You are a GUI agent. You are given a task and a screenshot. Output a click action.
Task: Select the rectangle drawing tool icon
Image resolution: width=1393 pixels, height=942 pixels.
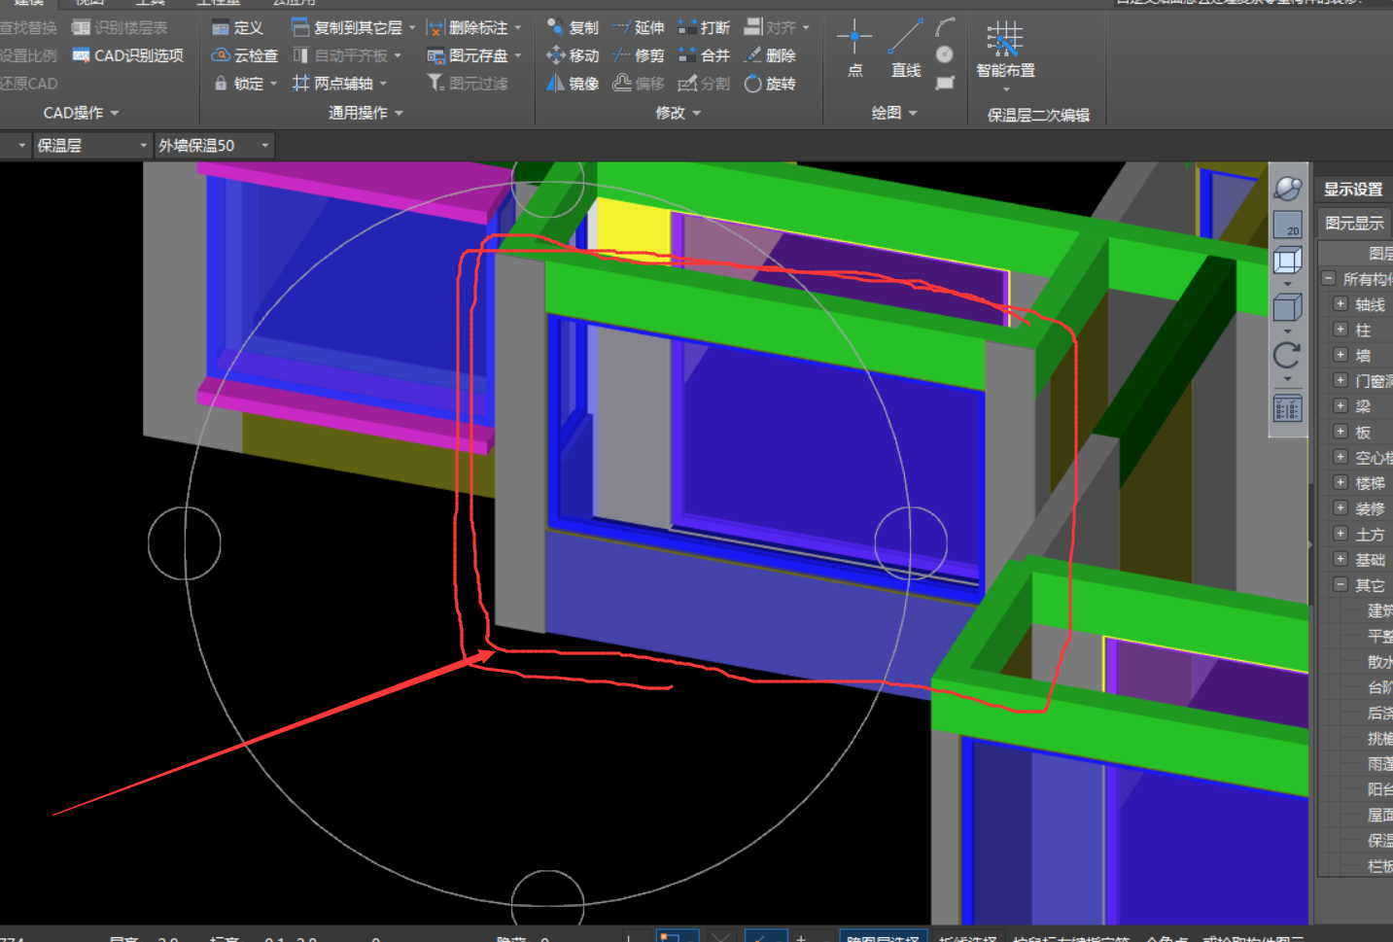(x=945, y=83)
